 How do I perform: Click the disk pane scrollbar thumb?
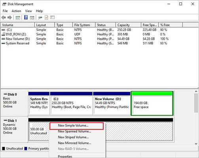click(196, 103)
